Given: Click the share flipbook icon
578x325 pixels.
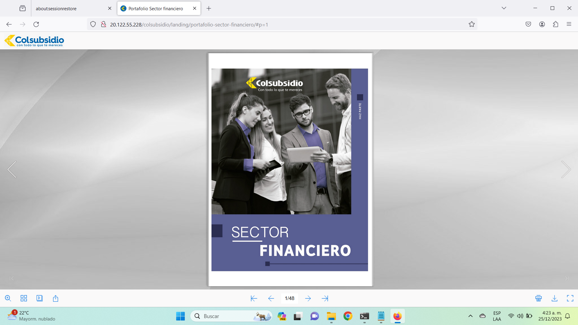Looking at the screenshot, I should point(55,298).
